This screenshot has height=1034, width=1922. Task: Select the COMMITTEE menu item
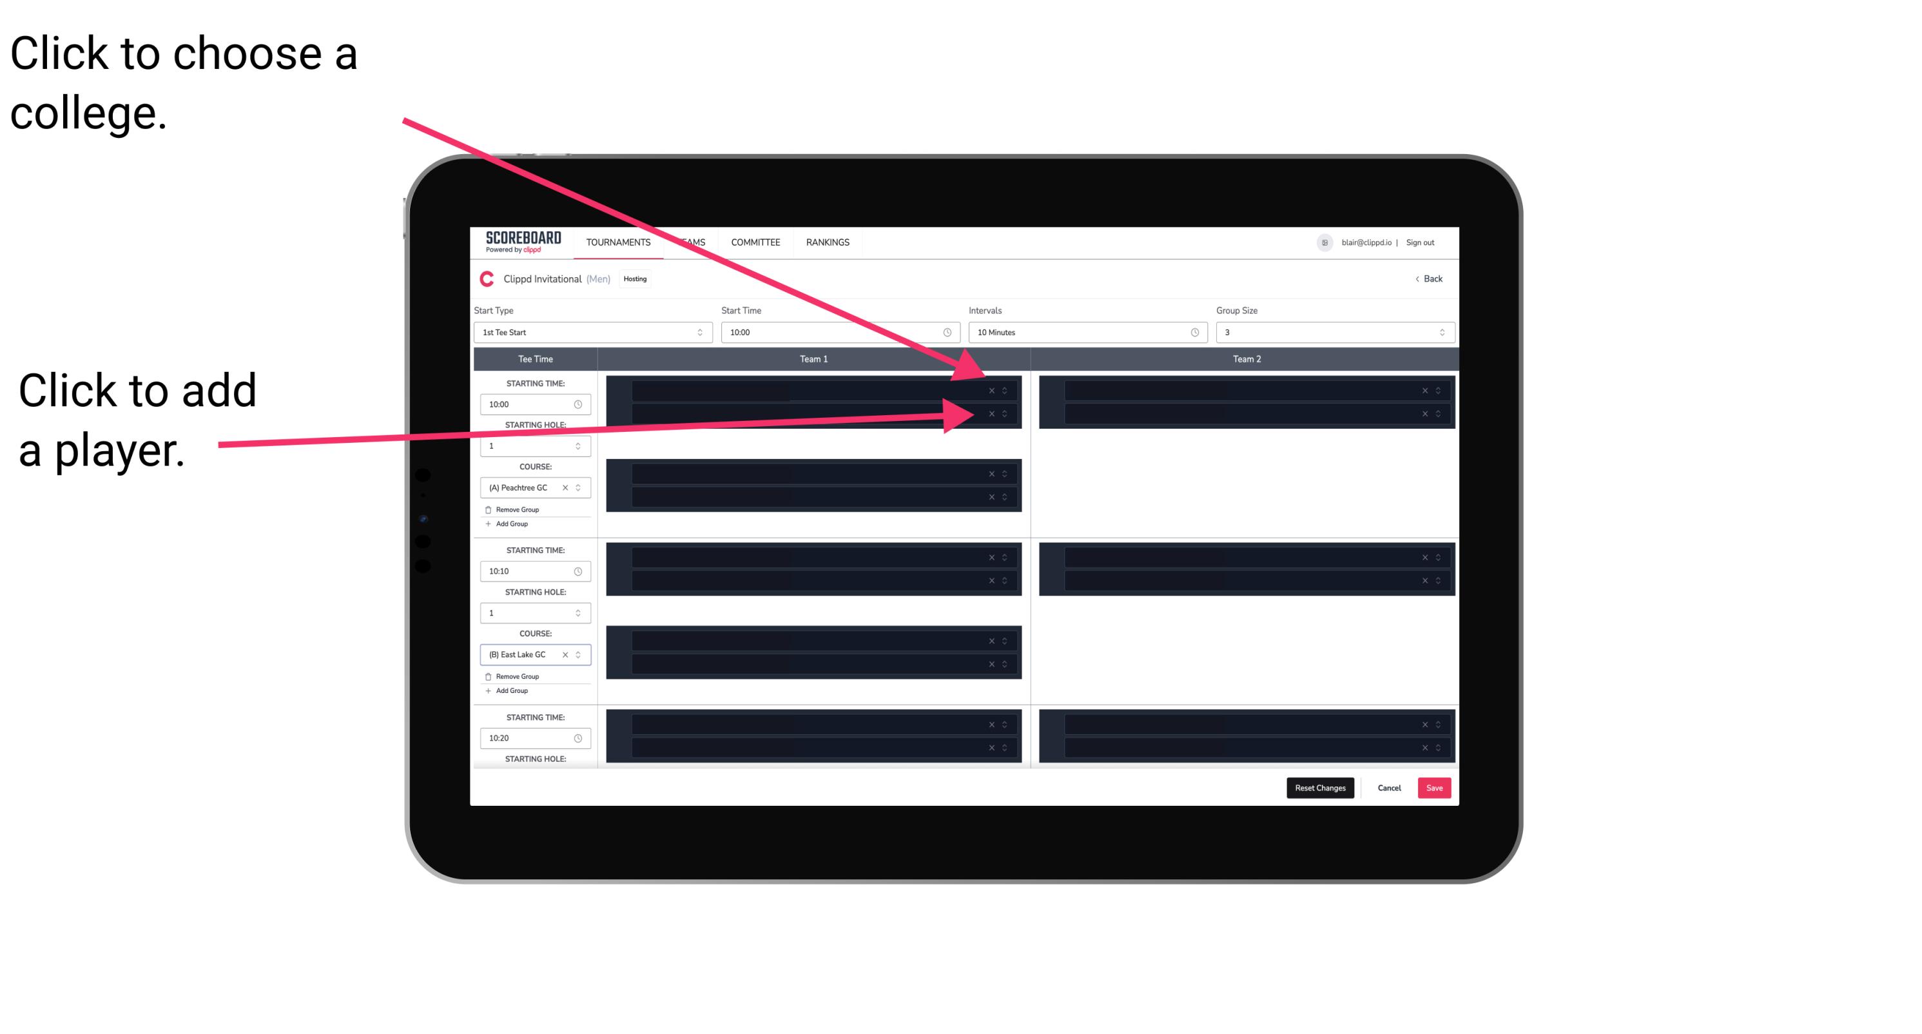[757, 243]
